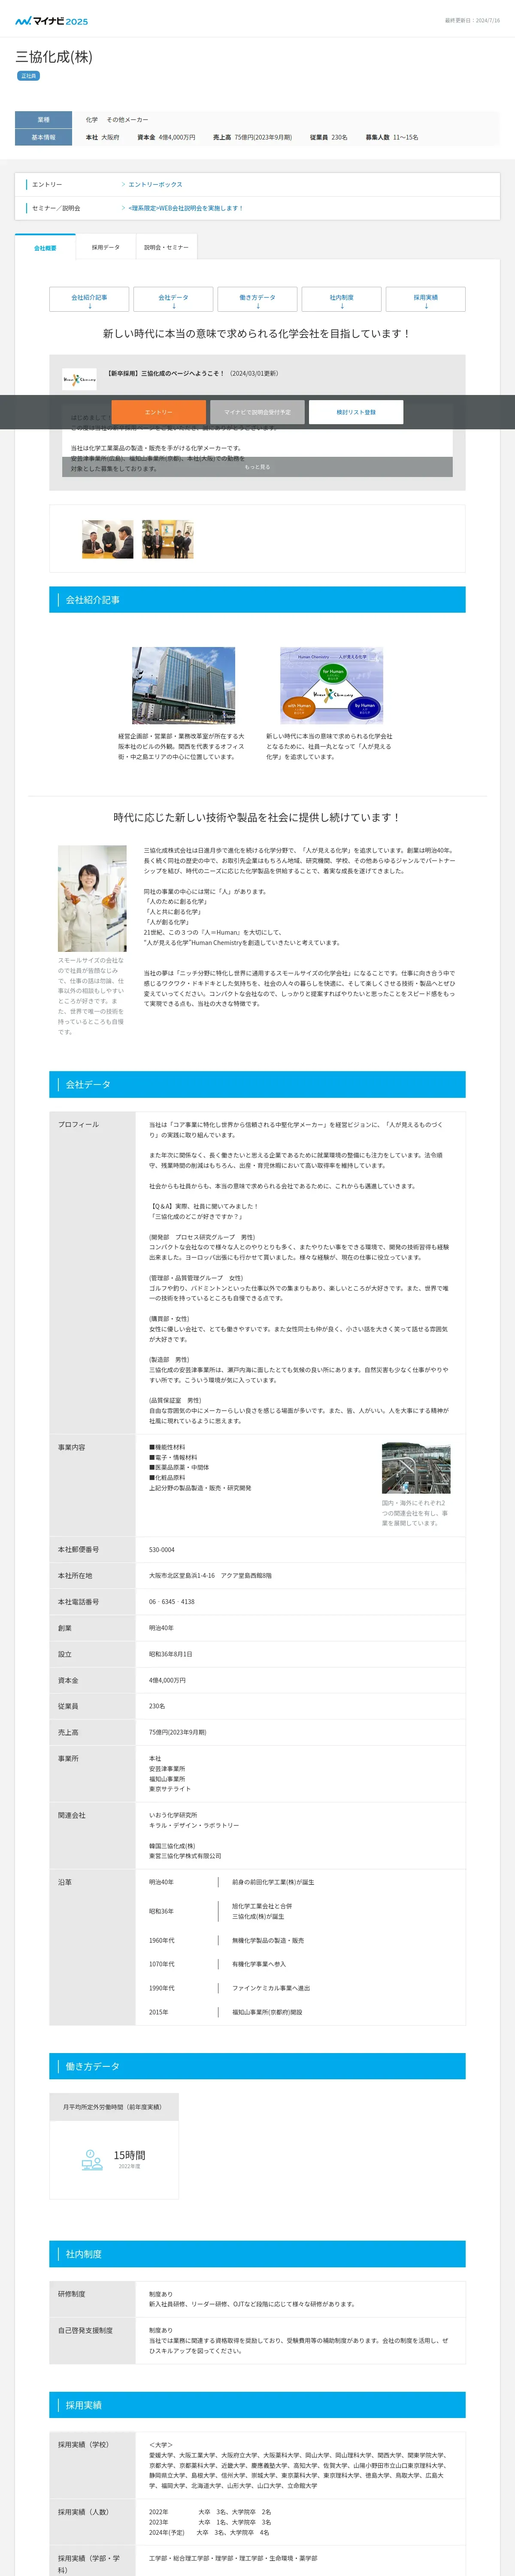Open the factory plant photo in 事業内容
This screenshot has height=2576, width=515.
416,1468
